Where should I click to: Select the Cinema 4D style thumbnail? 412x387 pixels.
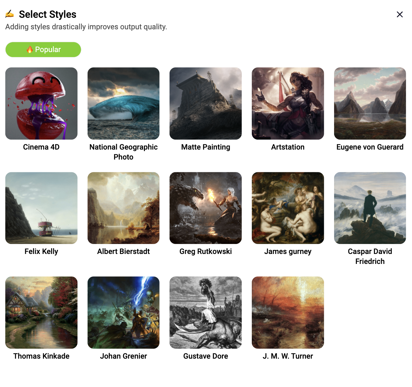pyautogui.click(x=41, y=103)
